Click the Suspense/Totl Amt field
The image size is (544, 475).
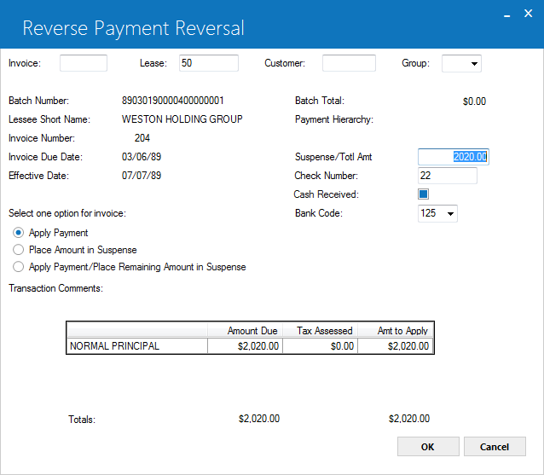tap(453, 157)
